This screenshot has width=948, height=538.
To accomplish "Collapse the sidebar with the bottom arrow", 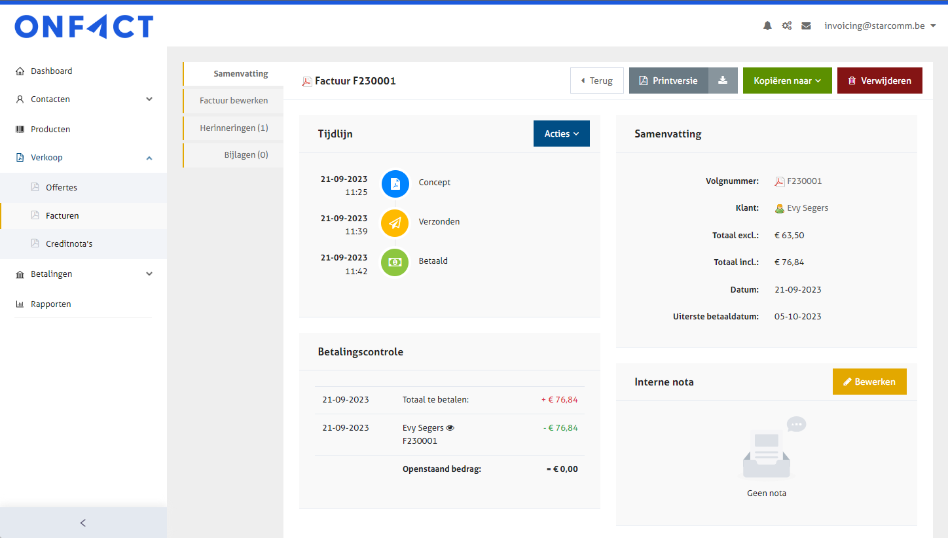I will coord(83,522).
